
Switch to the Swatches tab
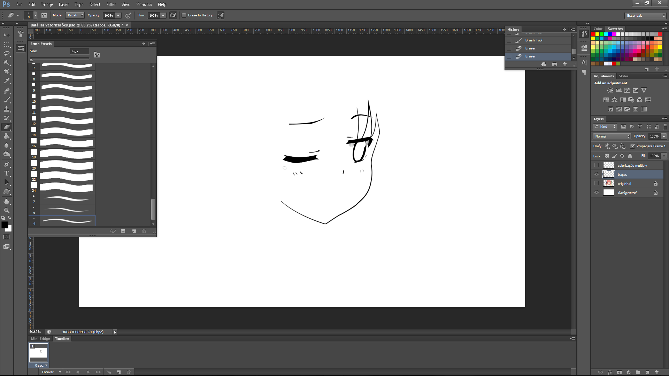coord(615,29)
